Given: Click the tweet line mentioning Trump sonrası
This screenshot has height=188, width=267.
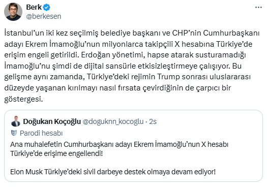Looking at the screenshot, I should click(127, 77).
